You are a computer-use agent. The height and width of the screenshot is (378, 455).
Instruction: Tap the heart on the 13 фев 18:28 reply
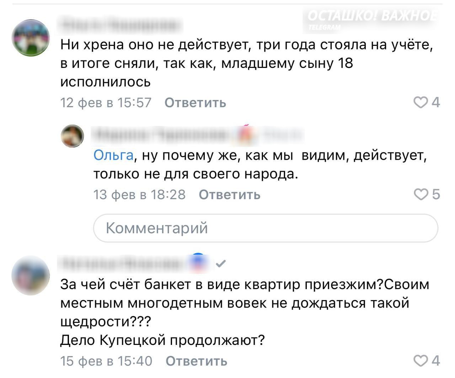[422, 195]
